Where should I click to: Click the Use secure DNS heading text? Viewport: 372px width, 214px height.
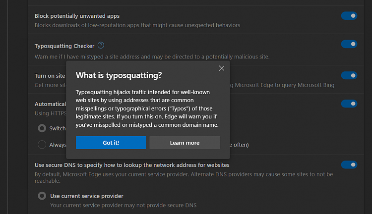tap(132, 165)
